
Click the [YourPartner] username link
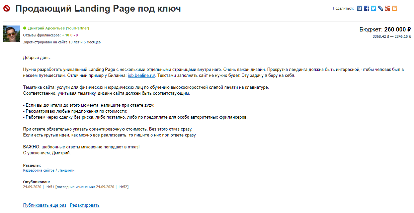77,28
